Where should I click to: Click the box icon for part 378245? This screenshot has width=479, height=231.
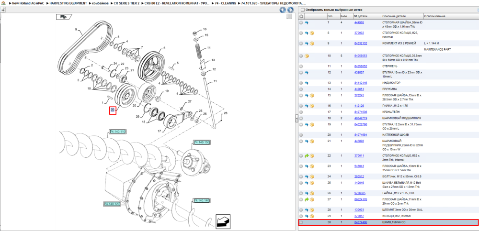[312, 96]
